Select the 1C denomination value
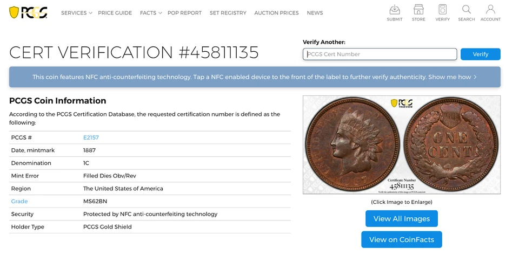519x255 pixels. (86, 163)
